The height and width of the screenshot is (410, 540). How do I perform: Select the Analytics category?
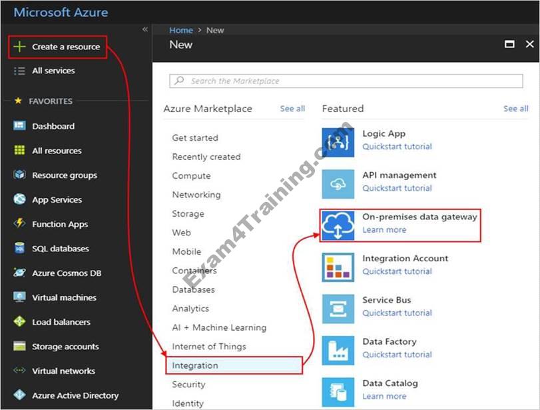190,309
